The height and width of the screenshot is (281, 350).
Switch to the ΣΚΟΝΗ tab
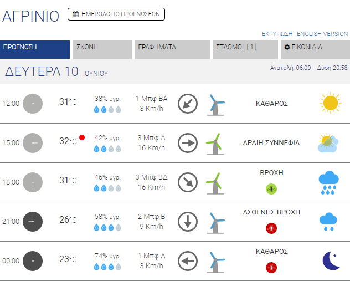(x=102, y=49)
